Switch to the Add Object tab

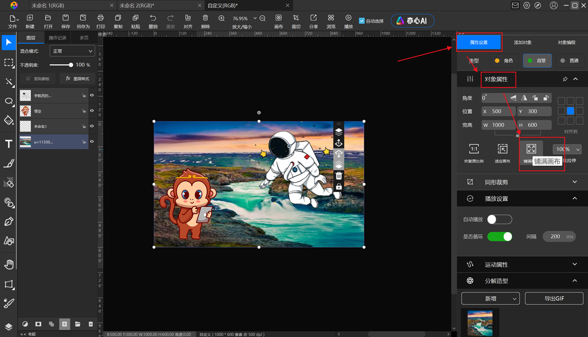522,43
